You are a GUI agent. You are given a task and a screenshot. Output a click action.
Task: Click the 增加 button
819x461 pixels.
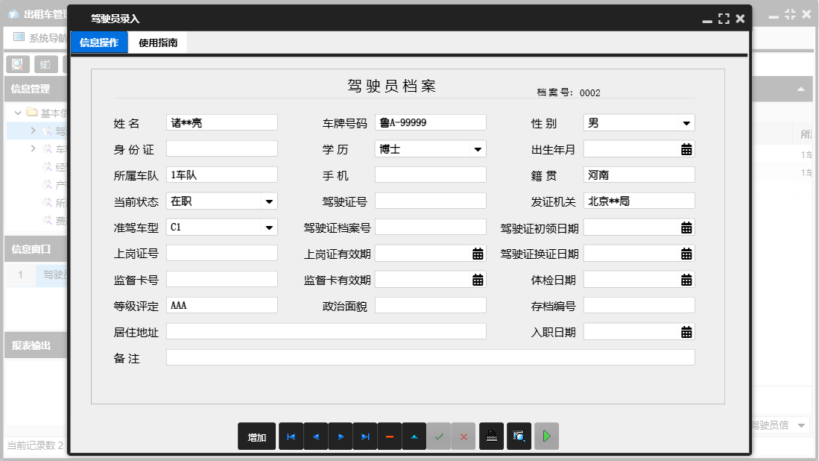(x=257, y=437)
